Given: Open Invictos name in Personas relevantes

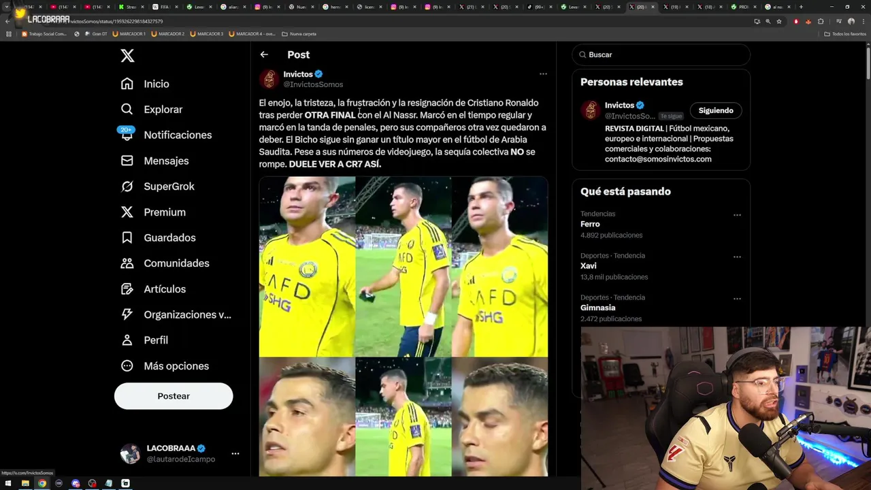Looking at the screenshot, I should tap(619, 105).
